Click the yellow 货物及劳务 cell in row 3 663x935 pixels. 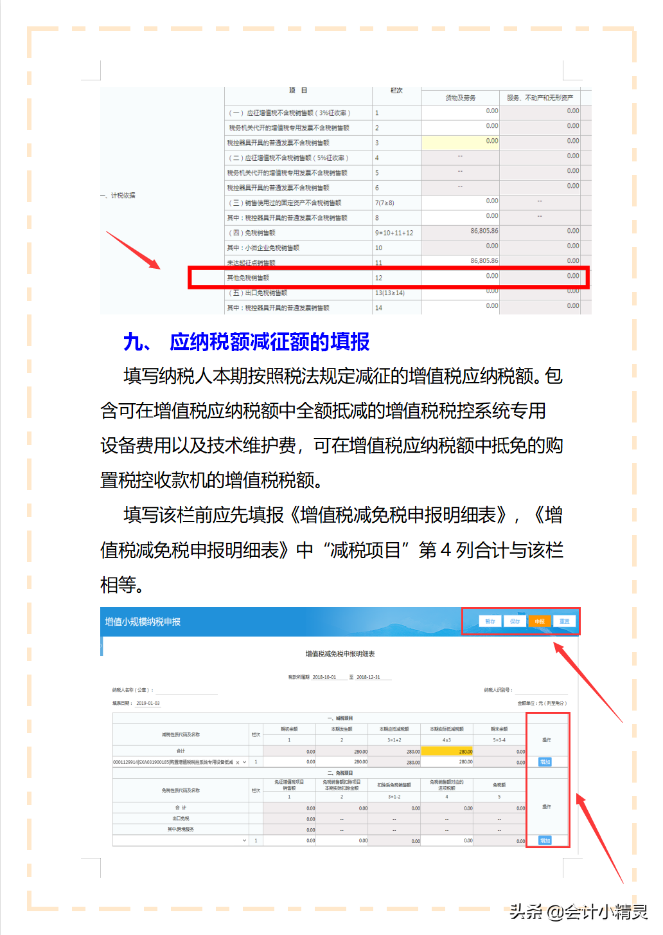pos(460,143)
